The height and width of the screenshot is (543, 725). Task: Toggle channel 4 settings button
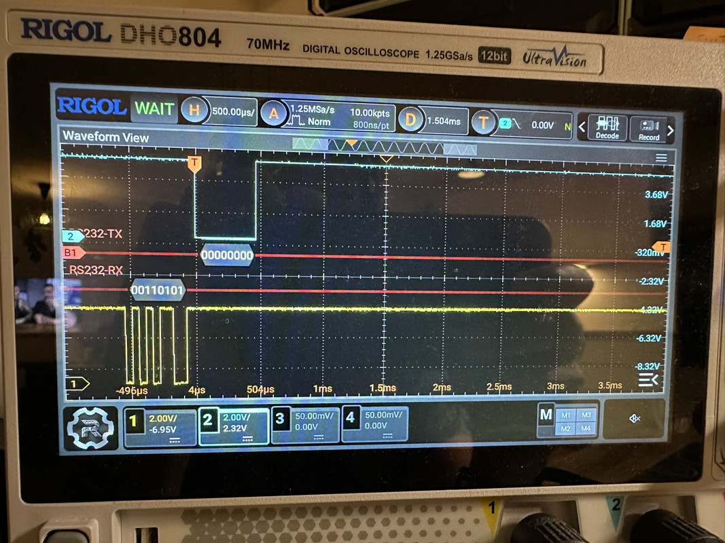(375, 423)
